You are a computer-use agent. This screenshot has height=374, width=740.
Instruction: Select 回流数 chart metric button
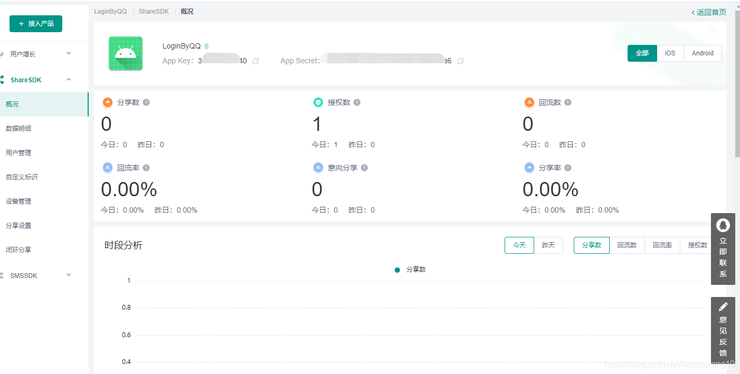pyautogui.click(x=627, y=245)
